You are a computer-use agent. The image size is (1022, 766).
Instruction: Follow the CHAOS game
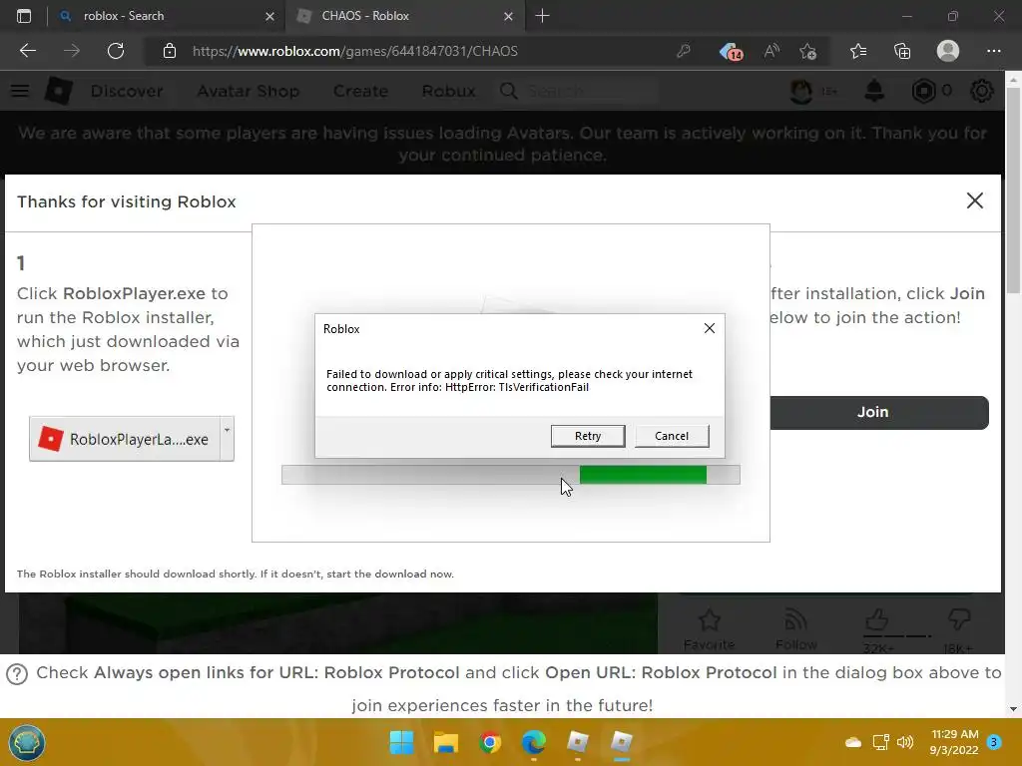pos(795,630)
